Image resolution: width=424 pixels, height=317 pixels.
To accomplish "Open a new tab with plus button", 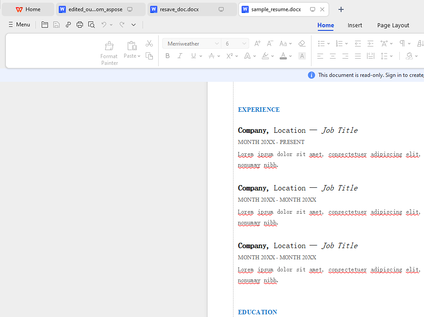I will 341,9.
